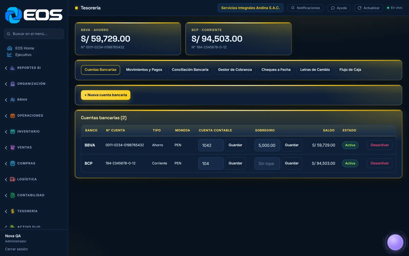This screenshot has width=409, height=256.
Task: Focus the Buscar en el menú field
Action: [x=34, y=34]
